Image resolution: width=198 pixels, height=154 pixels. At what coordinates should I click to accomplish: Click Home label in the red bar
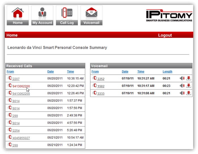(12, 35)
